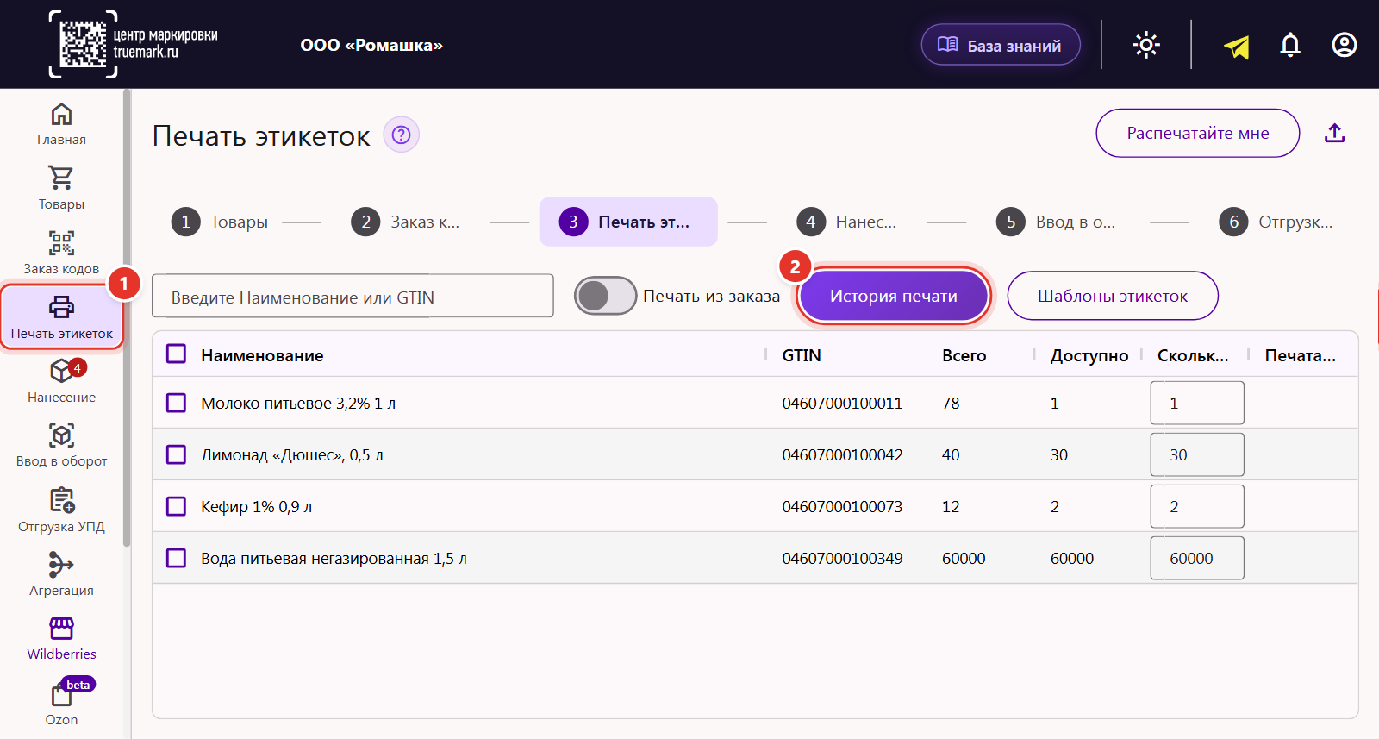Go to Заказ кодов QR icon

[61, 243]
